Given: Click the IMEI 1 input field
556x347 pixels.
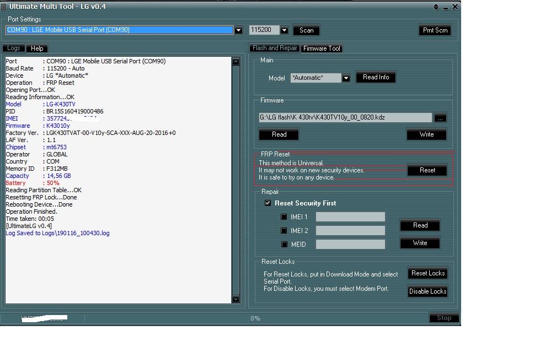Looking at the screenshot, I should pyautogui.click(x=350, y=216).
